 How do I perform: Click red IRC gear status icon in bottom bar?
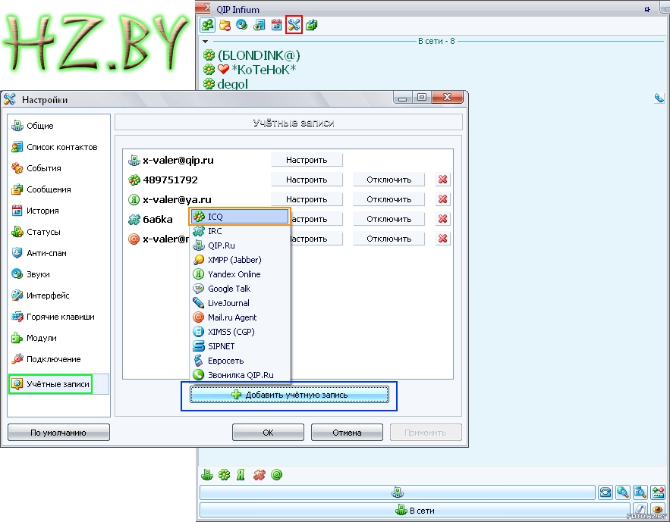click(260, 475)
